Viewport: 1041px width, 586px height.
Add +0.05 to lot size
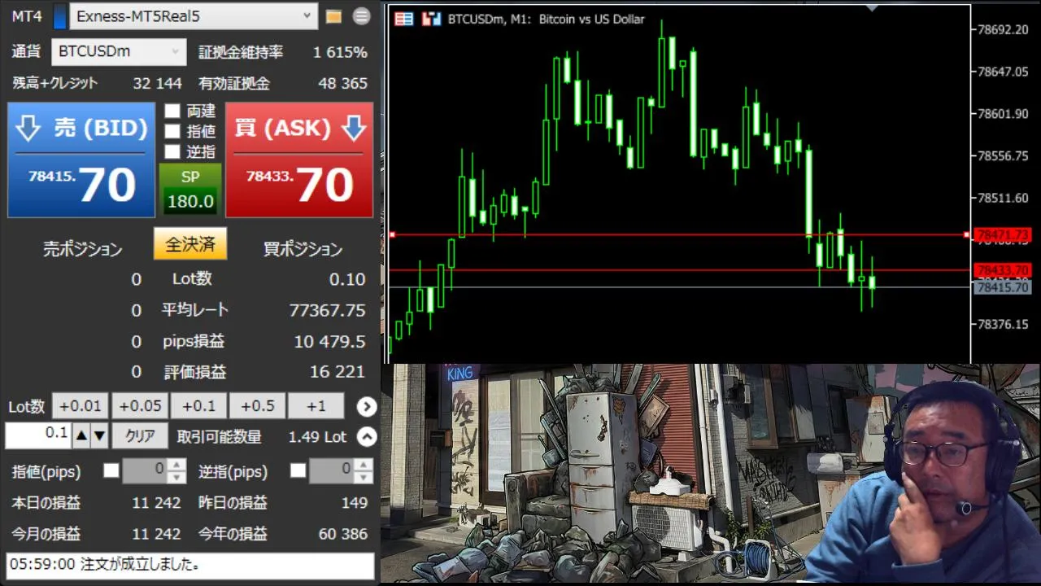(x=140, y=406)
